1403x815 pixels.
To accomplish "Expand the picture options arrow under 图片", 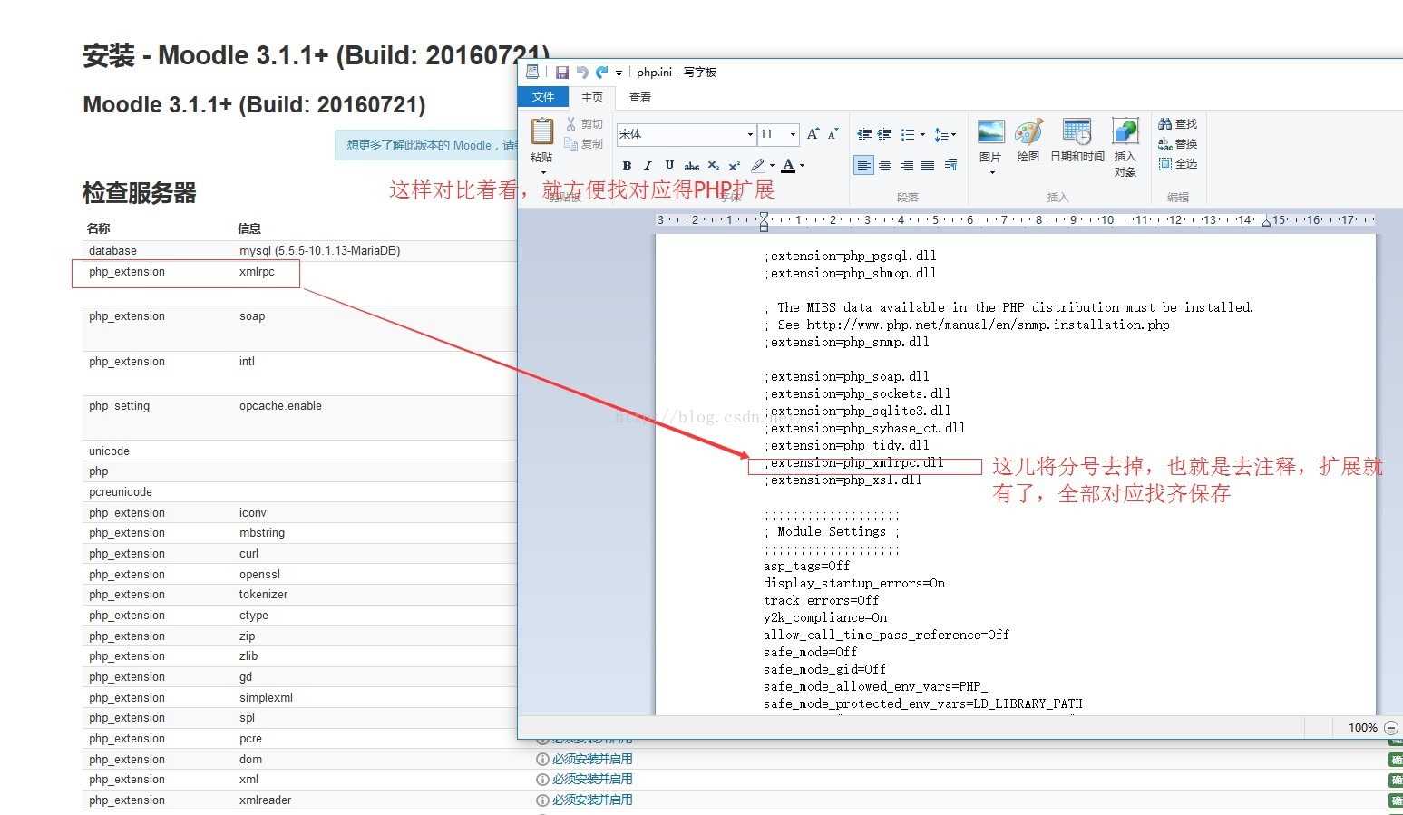I will pos(992,172).
